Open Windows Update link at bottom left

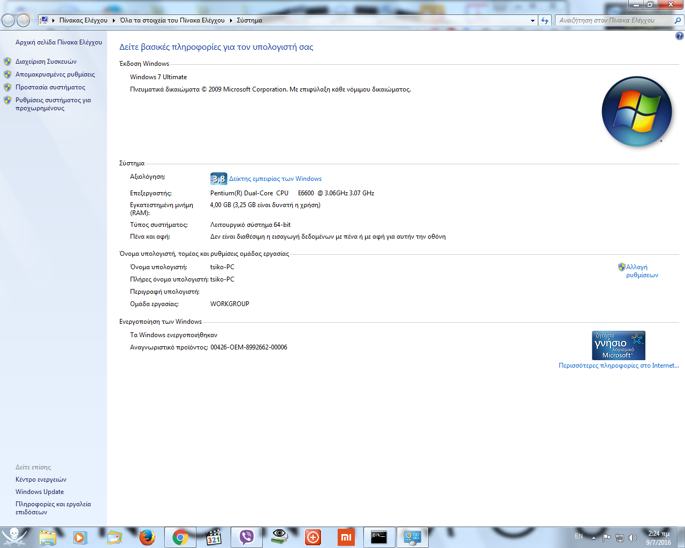[x=40, y=492]
